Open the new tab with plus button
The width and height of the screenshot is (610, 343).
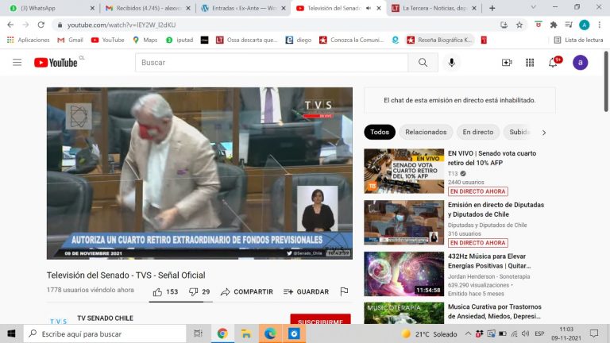click(x=492, y=8)
